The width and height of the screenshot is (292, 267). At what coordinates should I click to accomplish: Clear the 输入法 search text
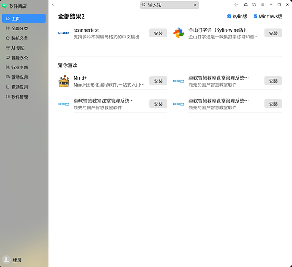195,5
